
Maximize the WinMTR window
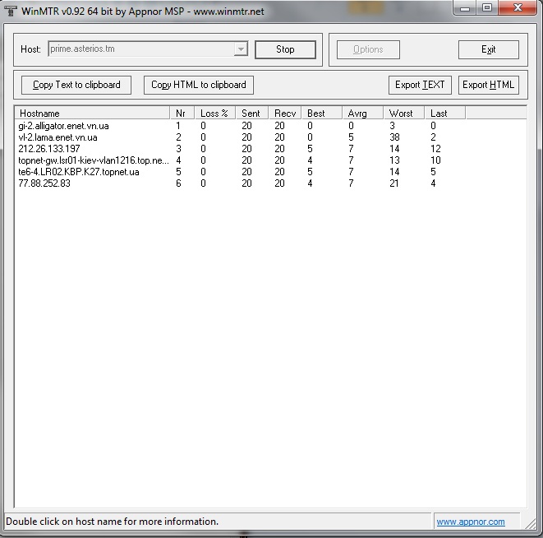pos(487,7)
